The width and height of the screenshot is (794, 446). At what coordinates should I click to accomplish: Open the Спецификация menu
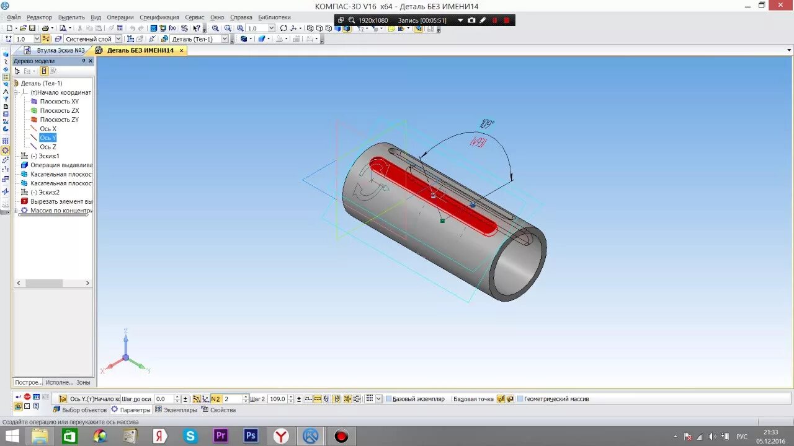[x=159, y=17]
